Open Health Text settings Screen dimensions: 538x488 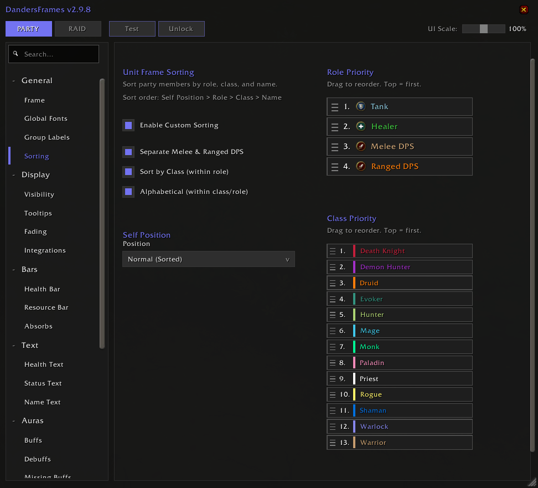click(x=44, y=364)
